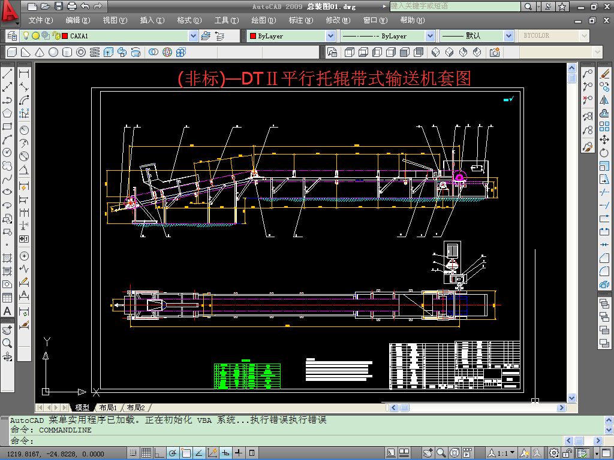Screen dimensions: 614x460
Task: Expand the 默认 lineweight dropdown
Action: click(x=508, y=36)
